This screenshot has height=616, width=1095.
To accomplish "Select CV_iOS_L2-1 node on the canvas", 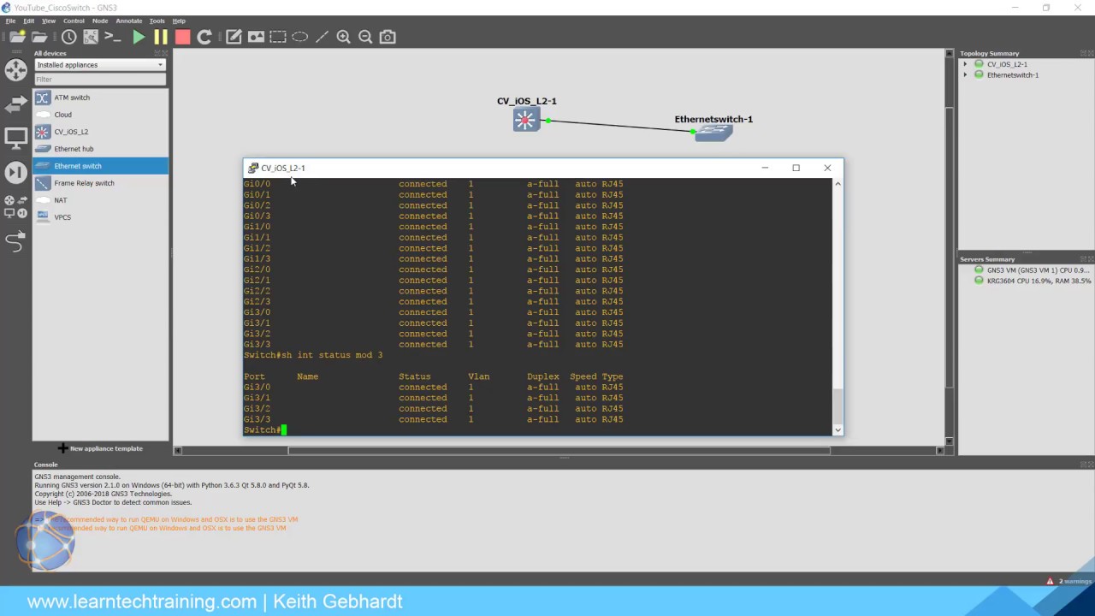I will 525,120.
